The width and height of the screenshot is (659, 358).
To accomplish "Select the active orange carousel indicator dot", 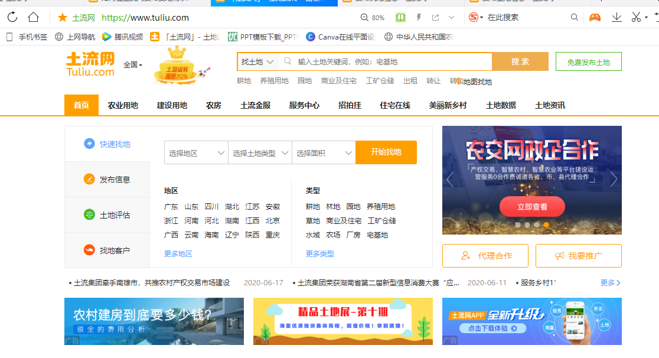I will [546, 225].
